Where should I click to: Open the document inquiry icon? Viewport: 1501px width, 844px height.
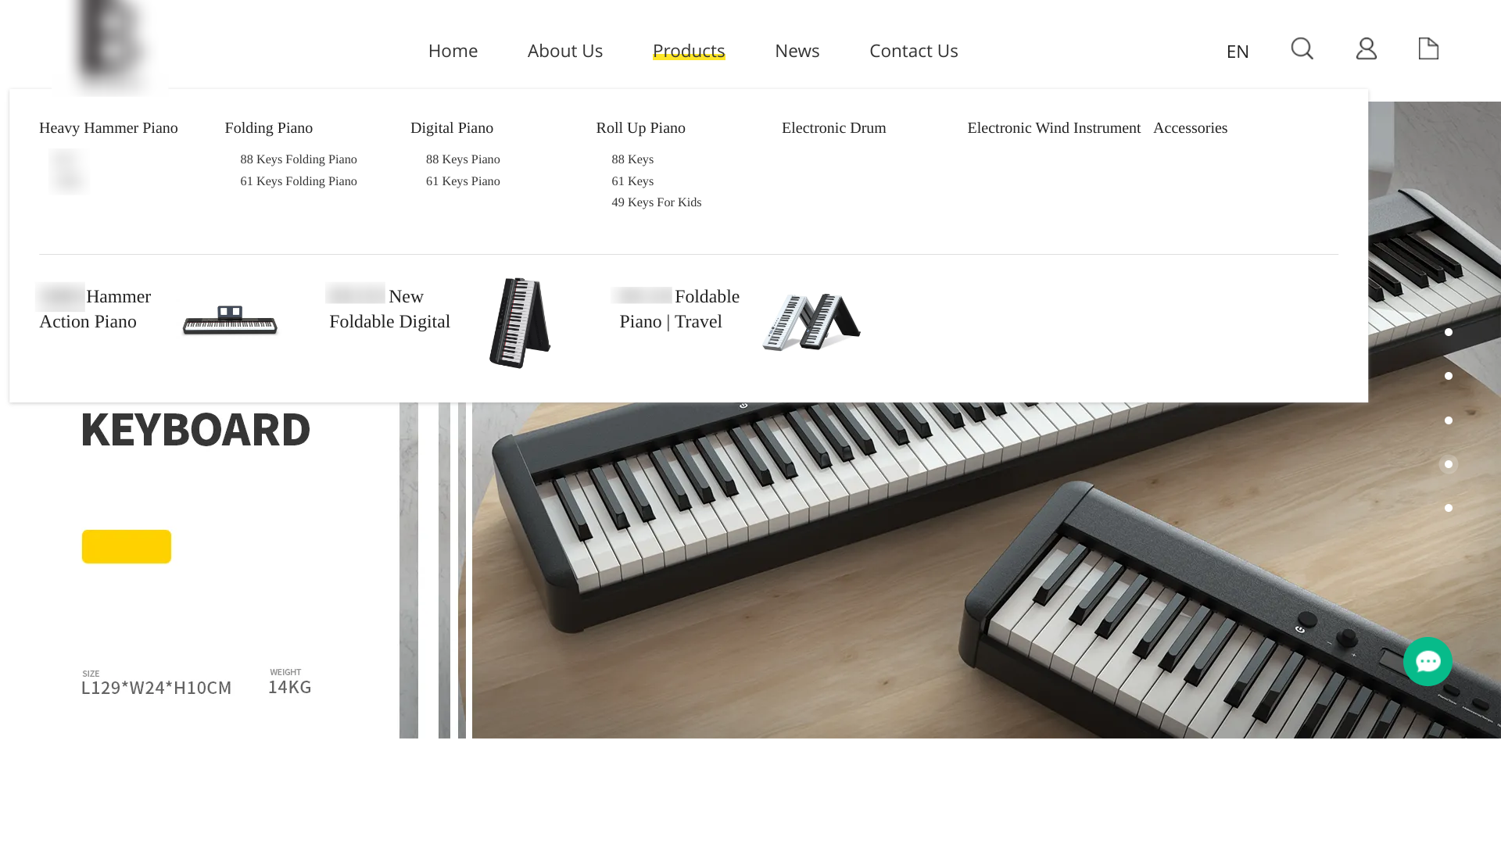(1428, 48)
